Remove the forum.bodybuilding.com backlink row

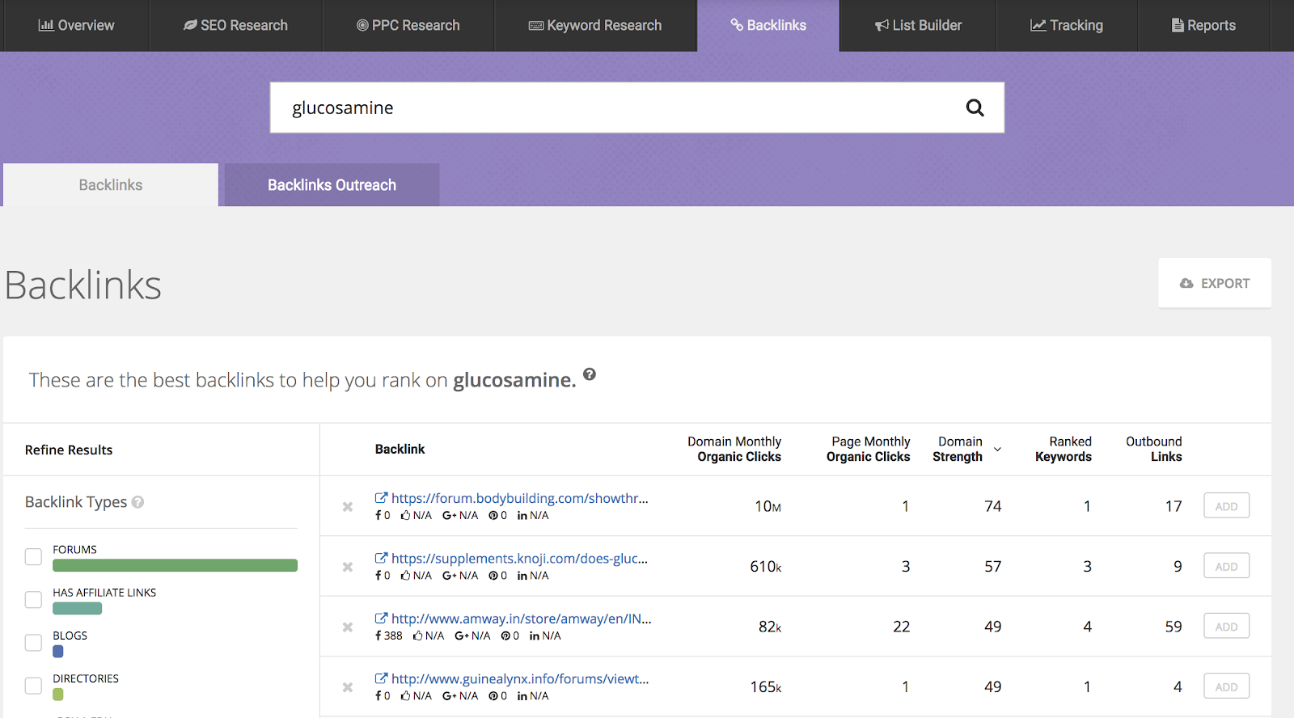coord(348,507)
